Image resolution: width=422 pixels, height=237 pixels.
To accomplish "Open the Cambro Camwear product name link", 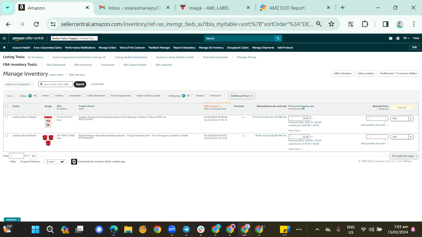I will [x=122, y=117].
